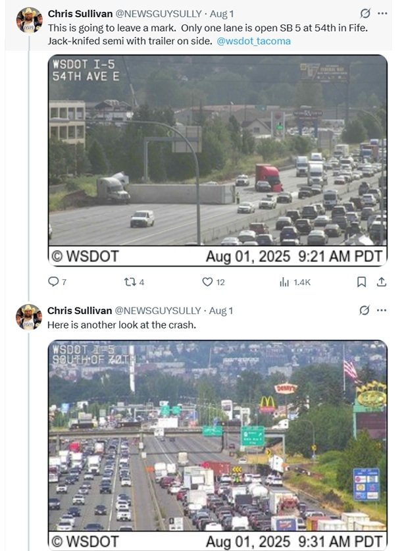Click @NEWSGUYSULLY handle on second tweet

[158, 310]
